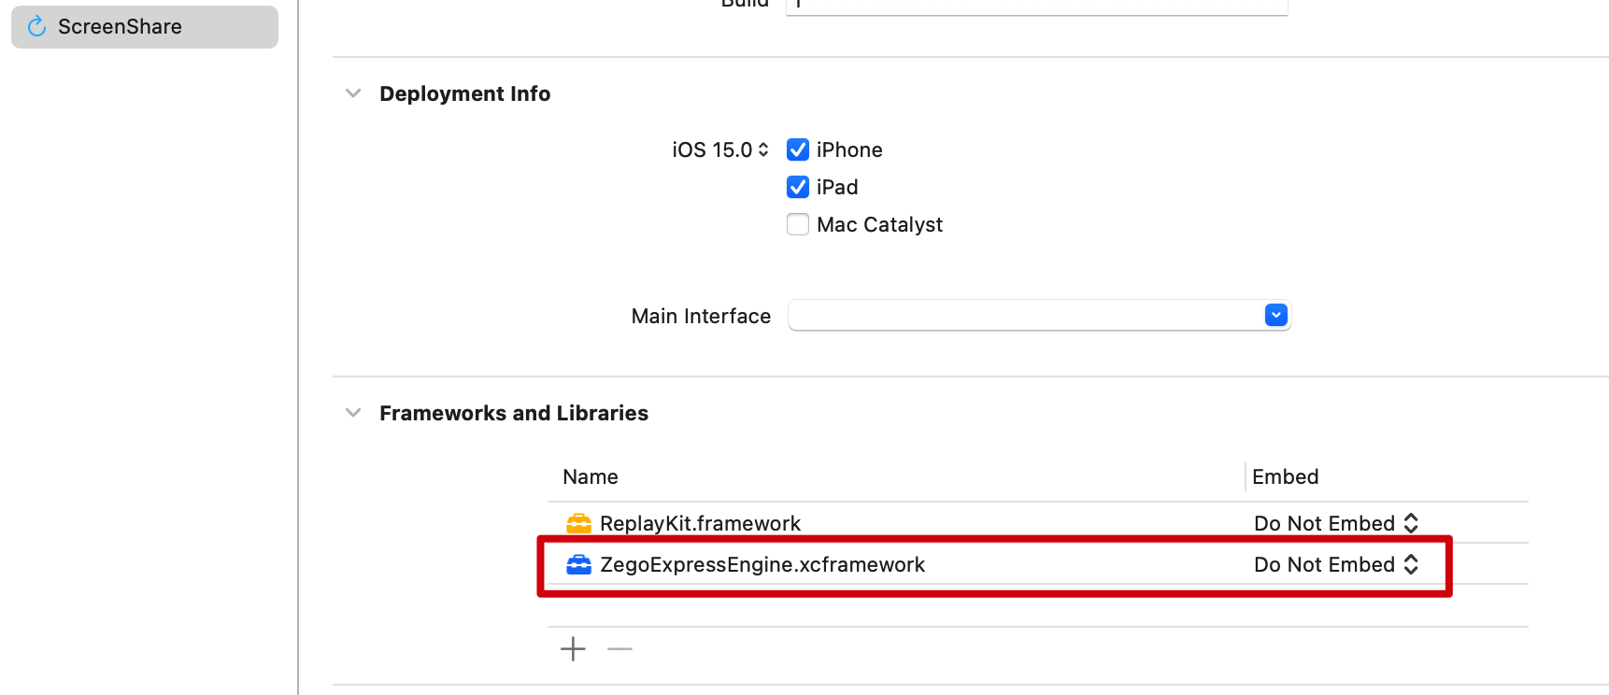Click the ReplayKit.framework yellow toolbox icon
This screenshot has height=695, width=1609.
[579, 523]
